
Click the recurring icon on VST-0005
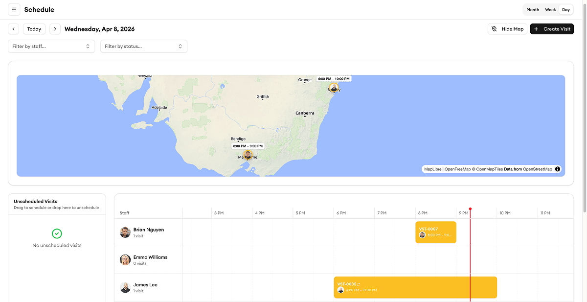tap(359, 283)
